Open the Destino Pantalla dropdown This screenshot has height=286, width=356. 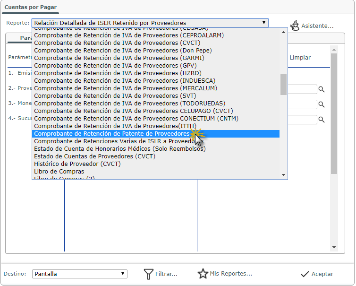click(x=80, y=274)
